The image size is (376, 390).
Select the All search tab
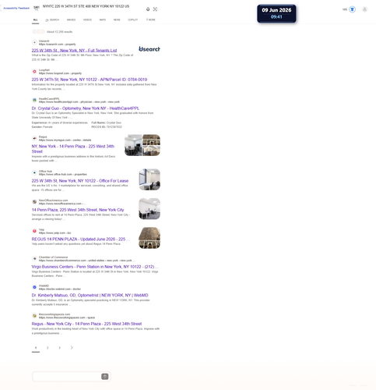tap(36, 19)
